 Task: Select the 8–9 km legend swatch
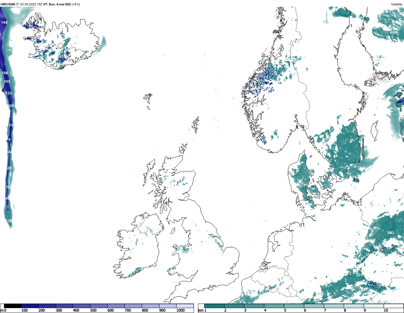click(353, 306)
